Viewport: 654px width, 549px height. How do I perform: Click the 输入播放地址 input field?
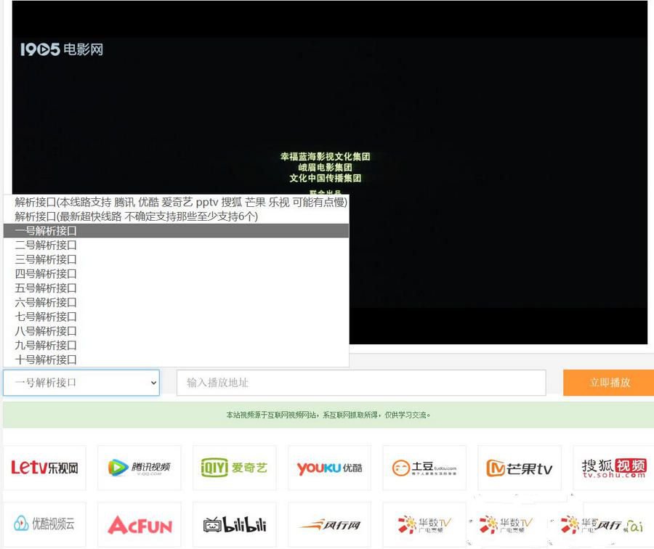coord(361,383)
